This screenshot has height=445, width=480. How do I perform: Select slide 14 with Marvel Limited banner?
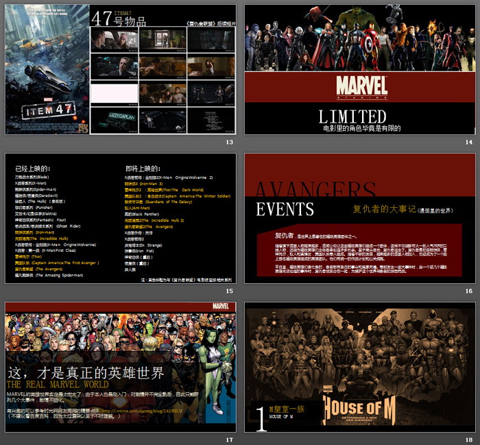360,69
